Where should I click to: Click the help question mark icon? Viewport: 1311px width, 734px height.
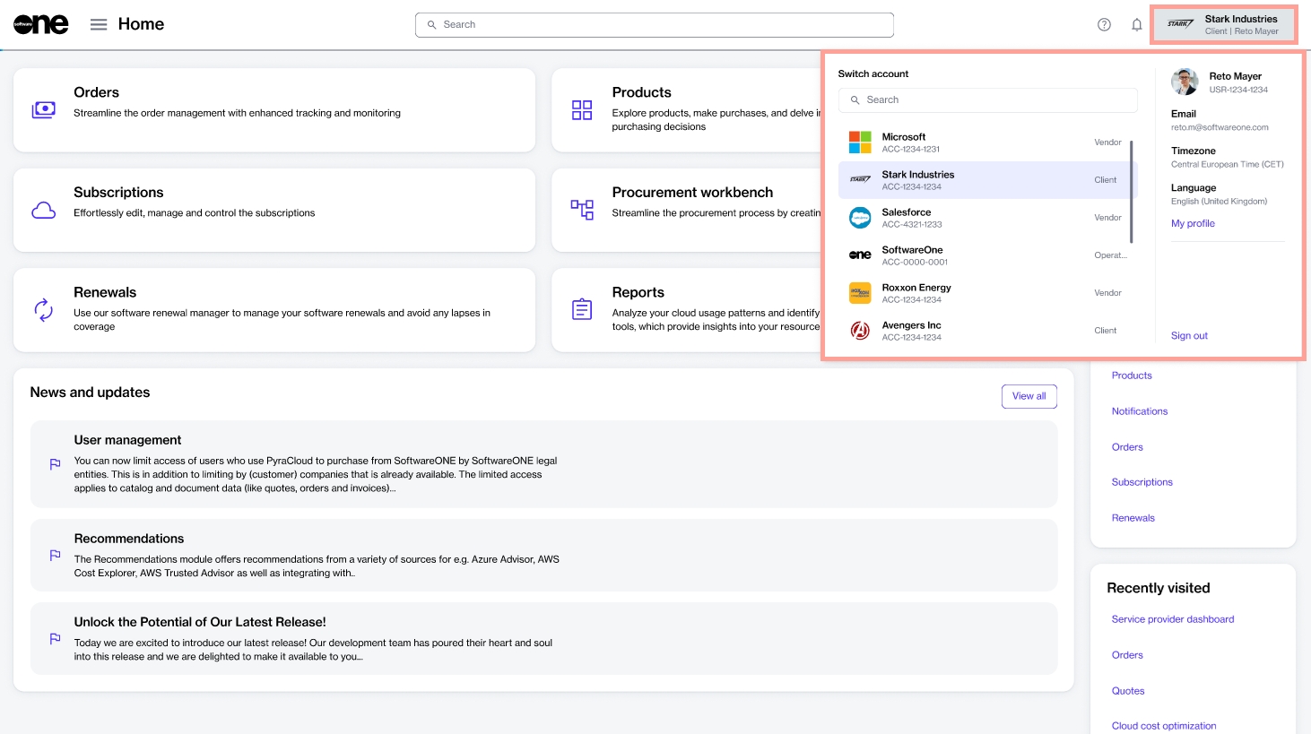1104,24
